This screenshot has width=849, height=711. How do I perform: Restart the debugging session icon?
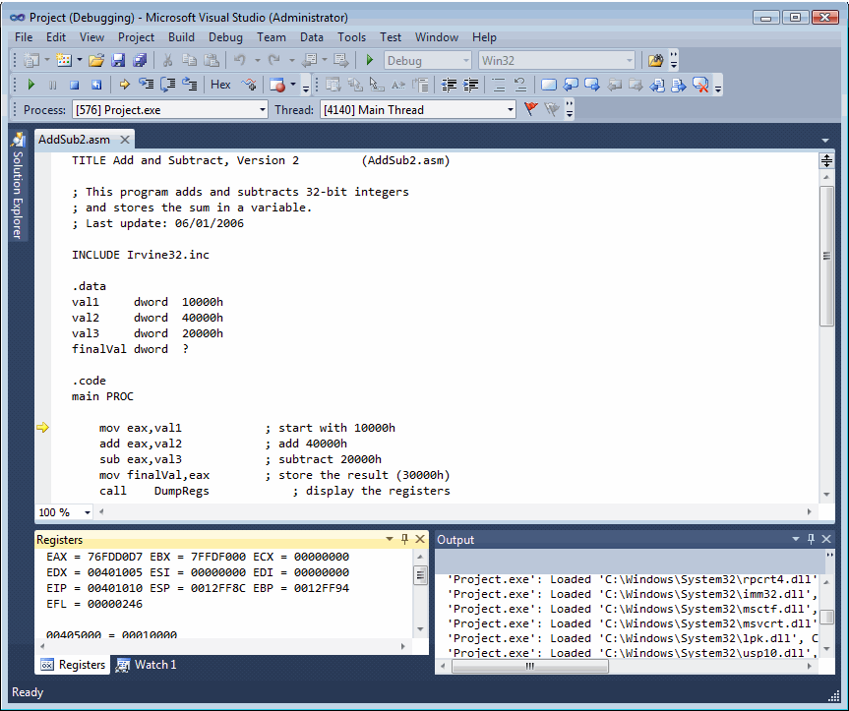(96, 85)
